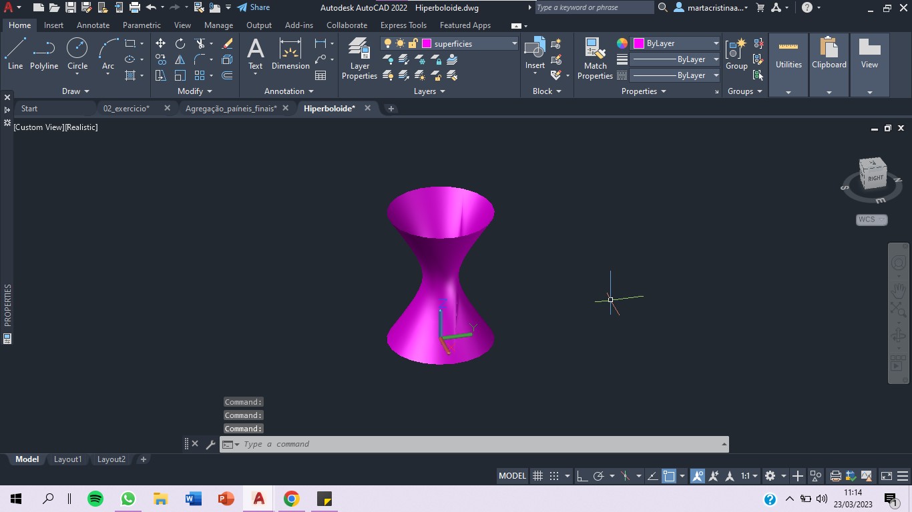Select the Mirror tool
This screenshot has width=912, height=512.
pos(180,59)
